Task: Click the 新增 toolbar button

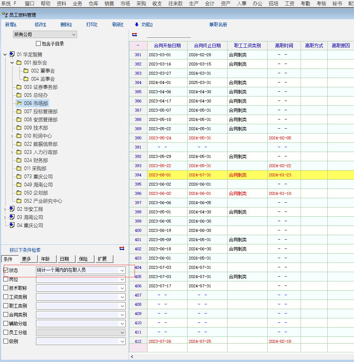Action: [x=10, y=25]
